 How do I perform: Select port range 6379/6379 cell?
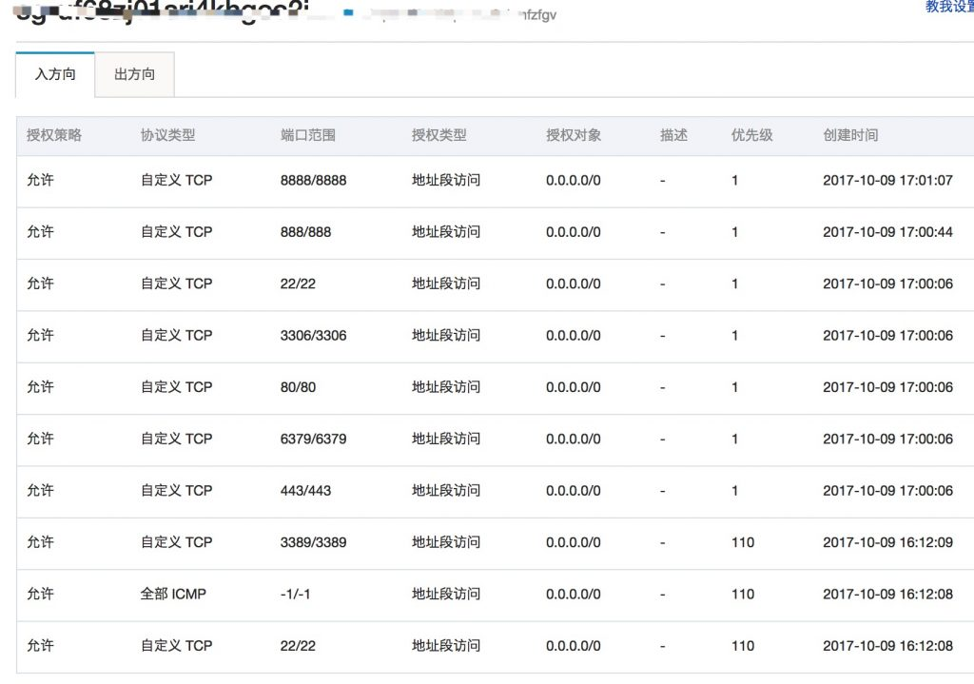tap(314, 440)
